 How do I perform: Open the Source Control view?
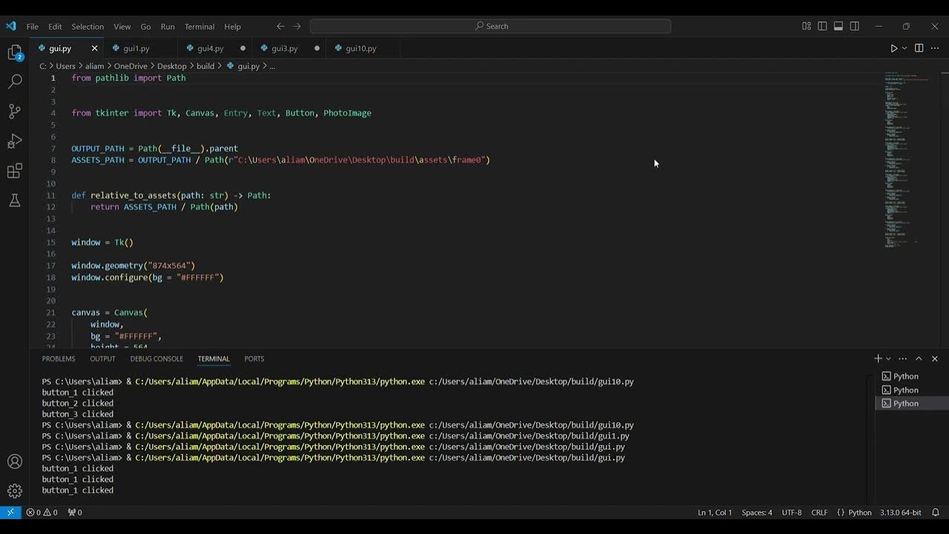tap(15, 111)
